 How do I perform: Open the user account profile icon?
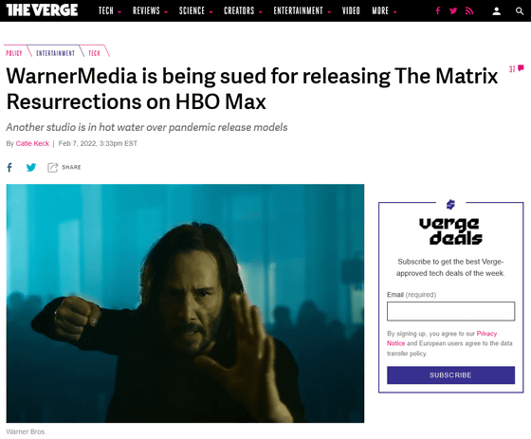pyautogui.click(x=497, y=11)
